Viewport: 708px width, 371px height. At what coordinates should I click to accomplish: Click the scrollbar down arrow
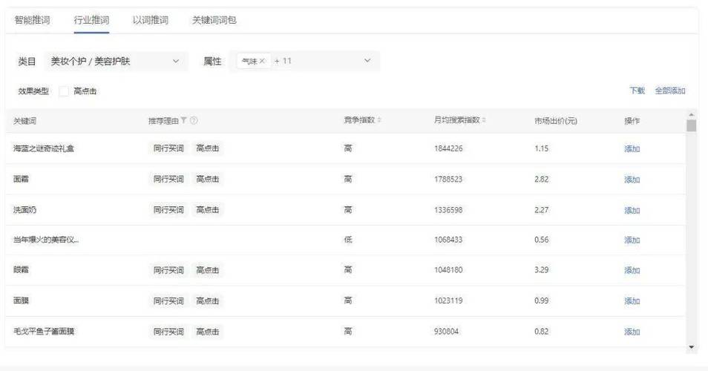coord(691,347)
